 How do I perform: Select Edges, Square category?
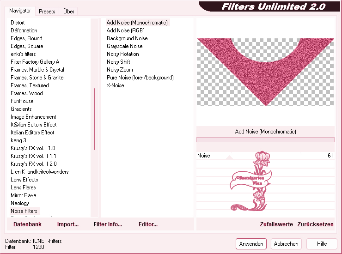(x=27, y=46)
